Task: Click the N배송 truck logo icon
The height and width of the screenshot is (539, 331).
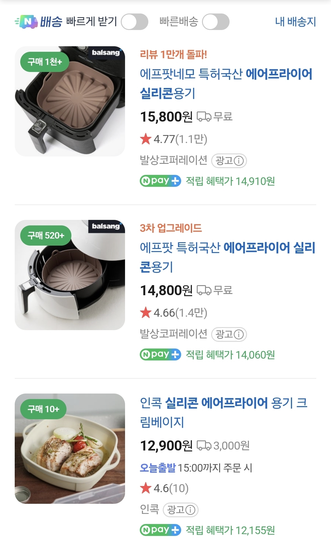Action: [27, 22]
